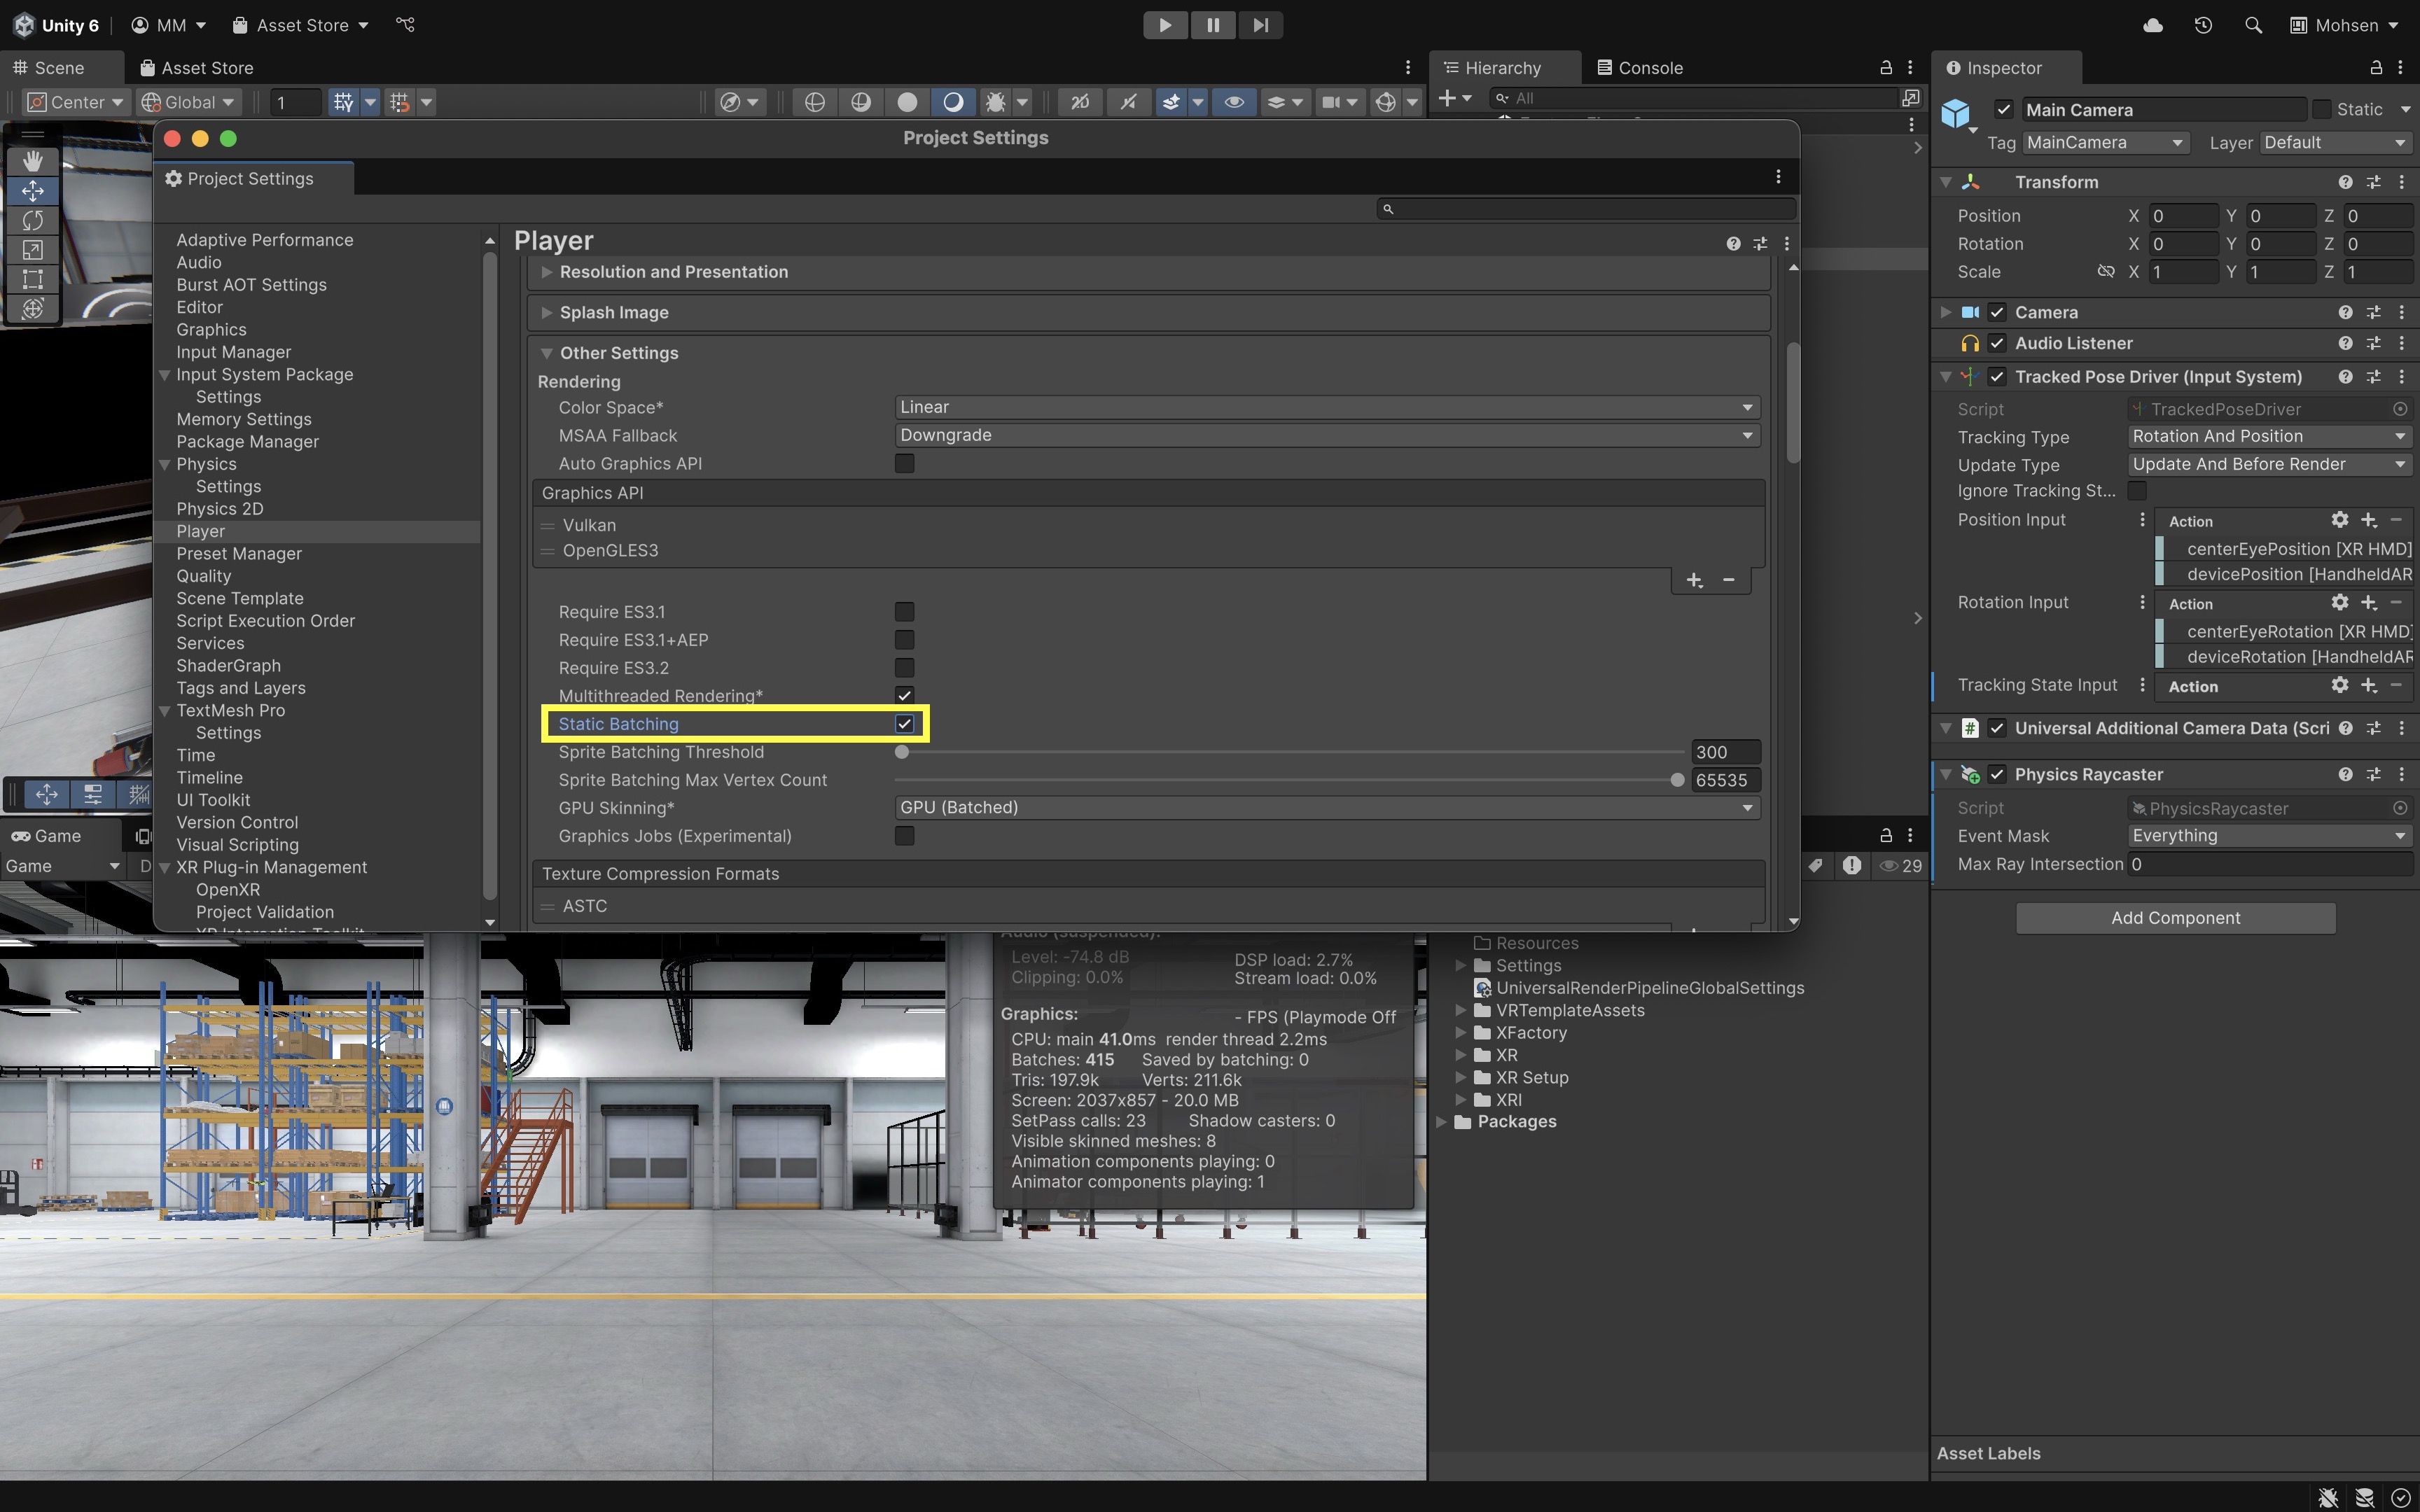Click the Play button in the toolbar

tap(1165, 25)
